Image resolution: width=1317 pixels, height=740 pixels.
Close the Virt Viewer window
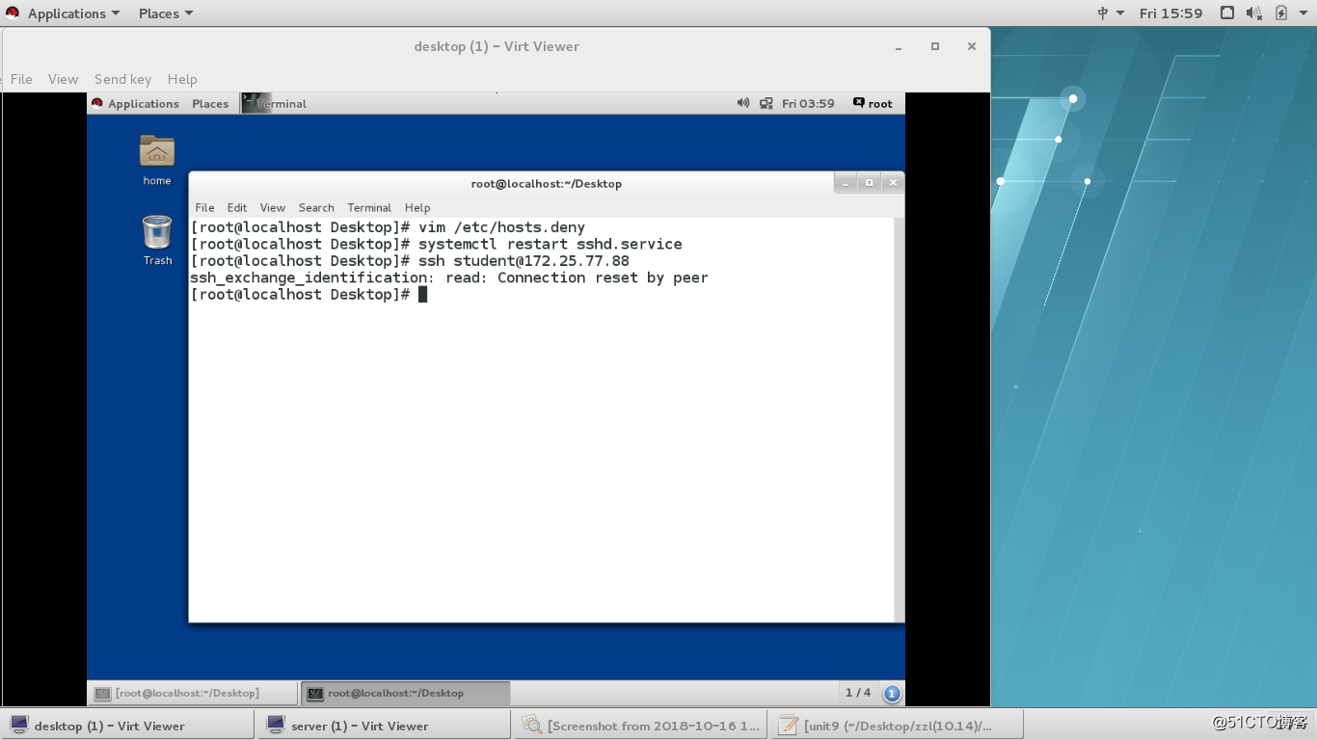(972, 46)
